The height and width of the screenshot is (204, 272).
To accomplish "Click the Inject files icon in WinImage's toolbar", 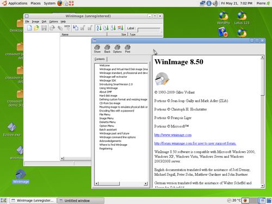I will [x=60, y=28].
